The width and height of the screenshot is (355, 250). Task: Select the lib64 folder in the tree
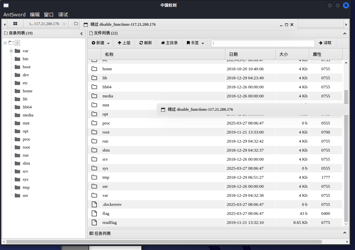point(27,107)
